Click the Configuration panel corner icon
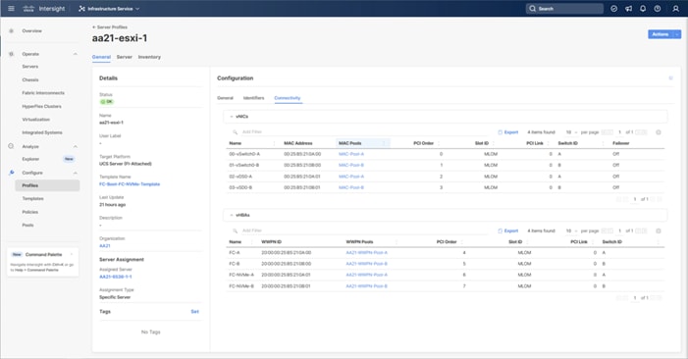This screenshot has height=359, width=688. [670, 78]
